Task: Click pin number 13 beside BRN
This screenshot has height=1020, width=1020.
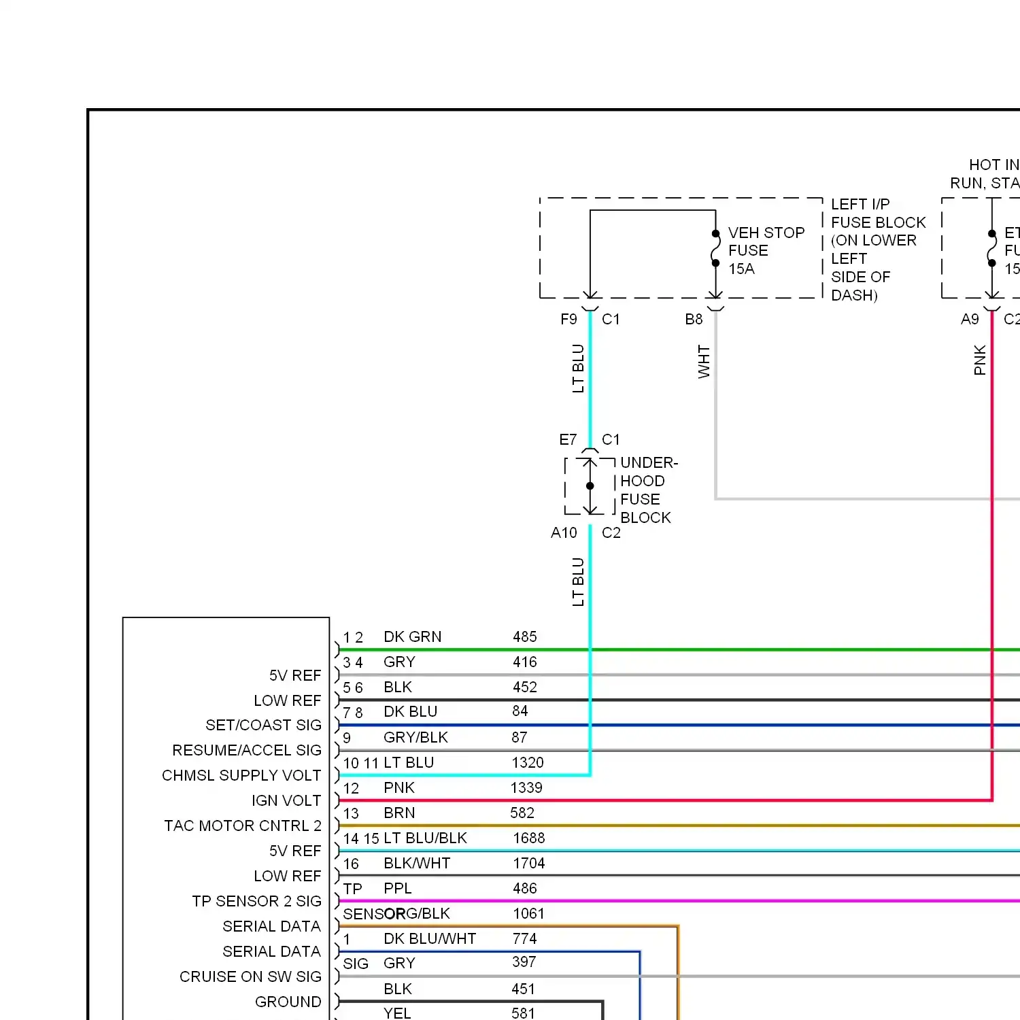Action: click(351, 813)
